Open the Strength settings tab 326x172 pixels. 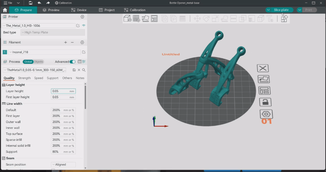[x=24, y=78]
